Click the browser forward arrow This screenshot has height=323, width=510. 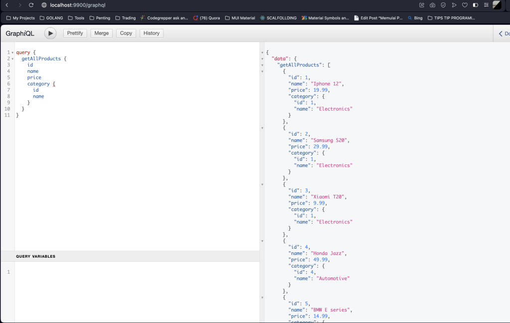[x=19, y=5]
